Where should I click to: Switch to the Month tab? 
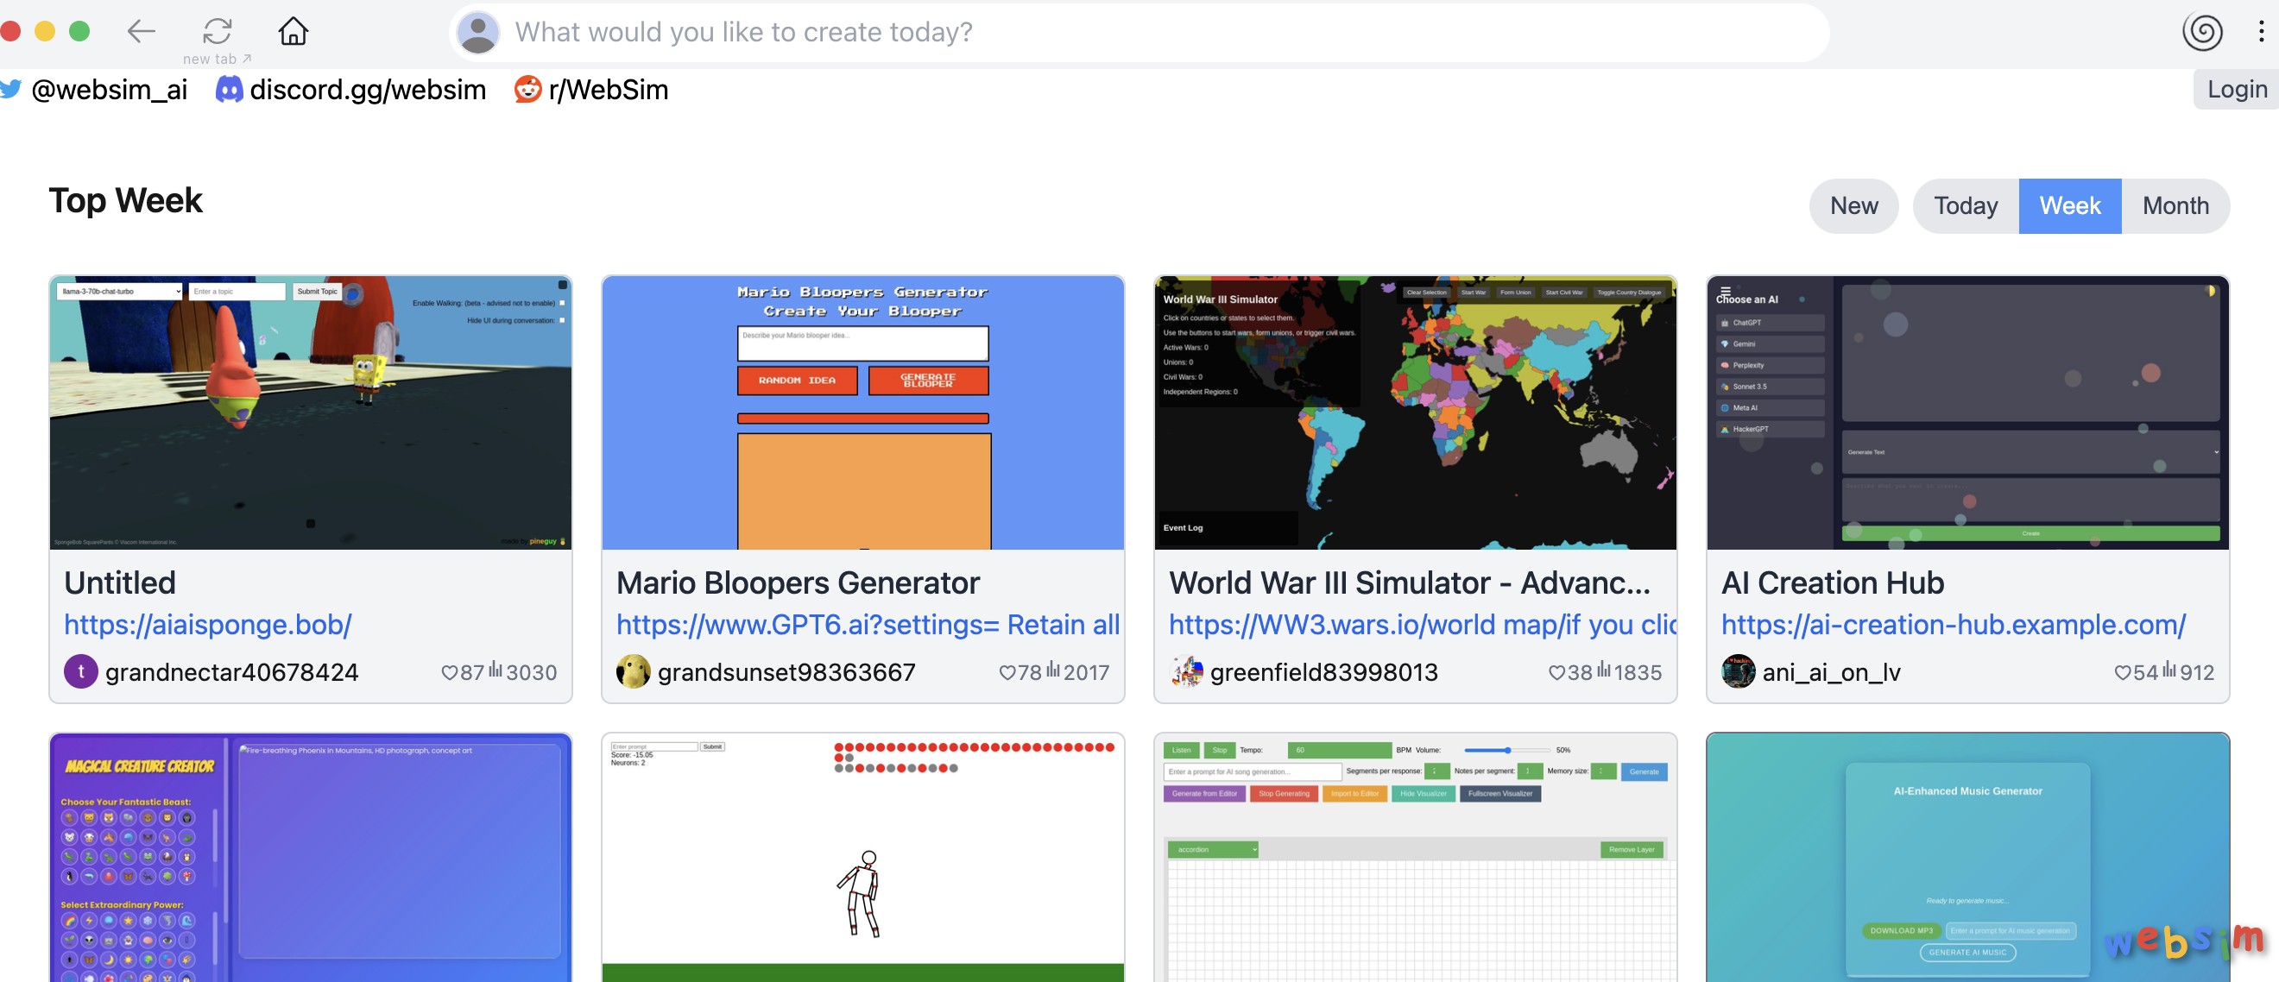[2175, 206]
